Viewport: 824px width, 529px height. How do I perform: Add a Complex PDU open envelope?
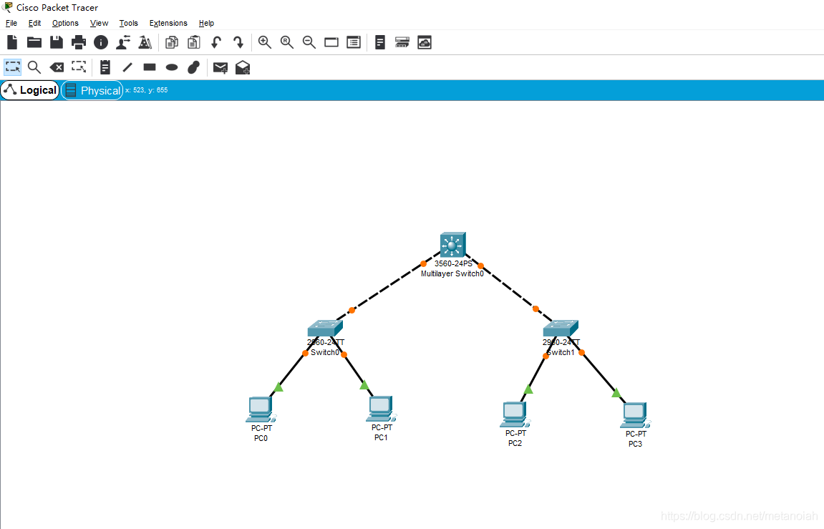click(x=242, y=67)
